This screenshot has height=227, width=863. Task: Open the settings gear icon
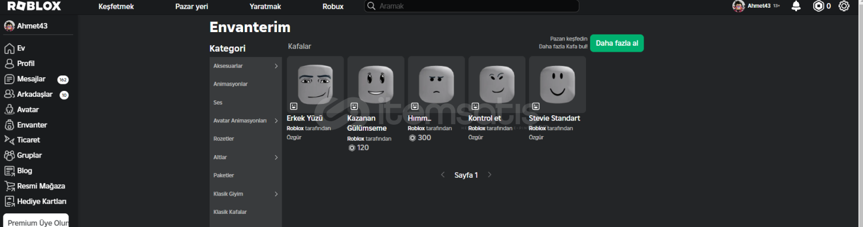(843, 6)
